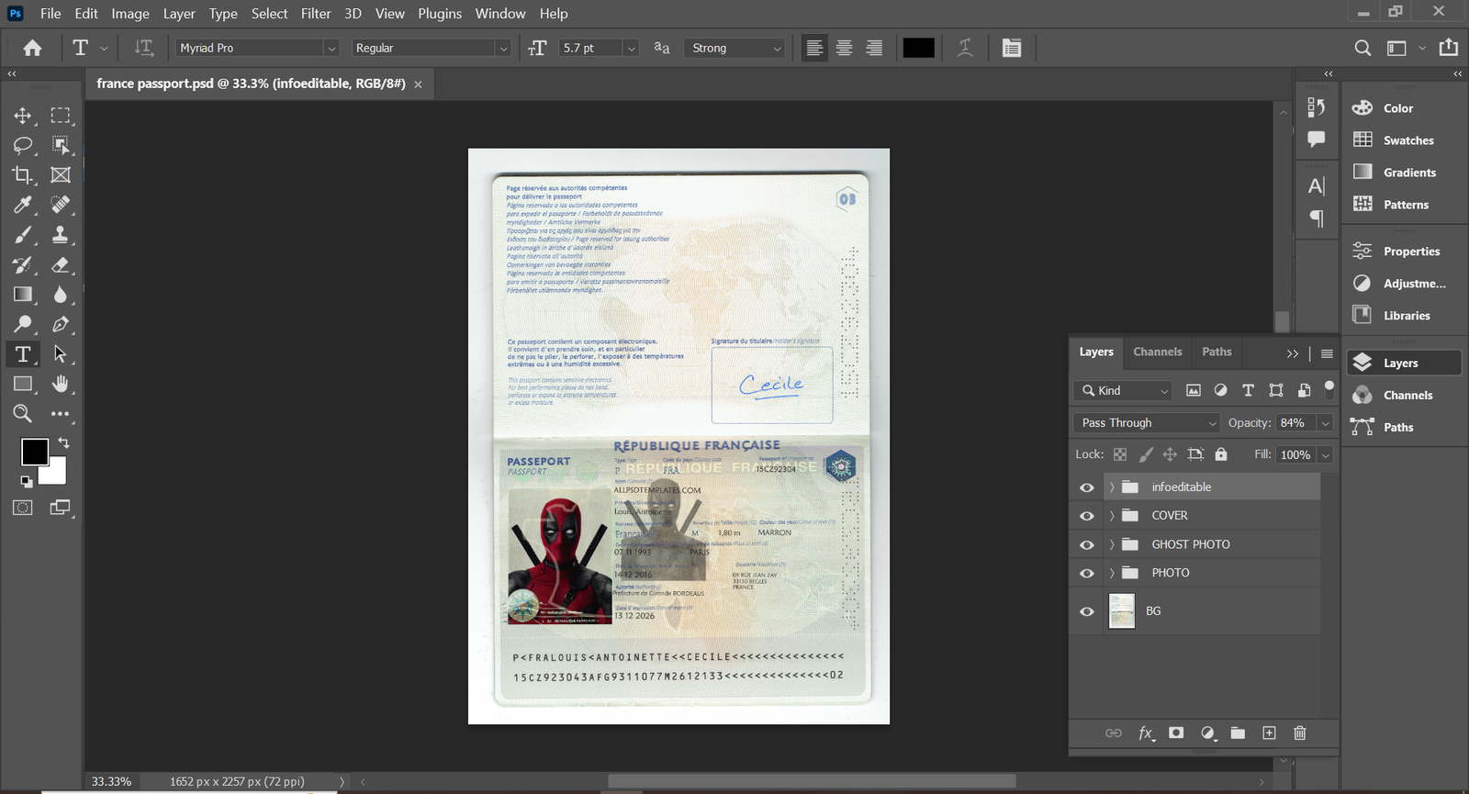
Task: Switch to the Channels tab in Layers panel
Action: (x=1158, y=352)
